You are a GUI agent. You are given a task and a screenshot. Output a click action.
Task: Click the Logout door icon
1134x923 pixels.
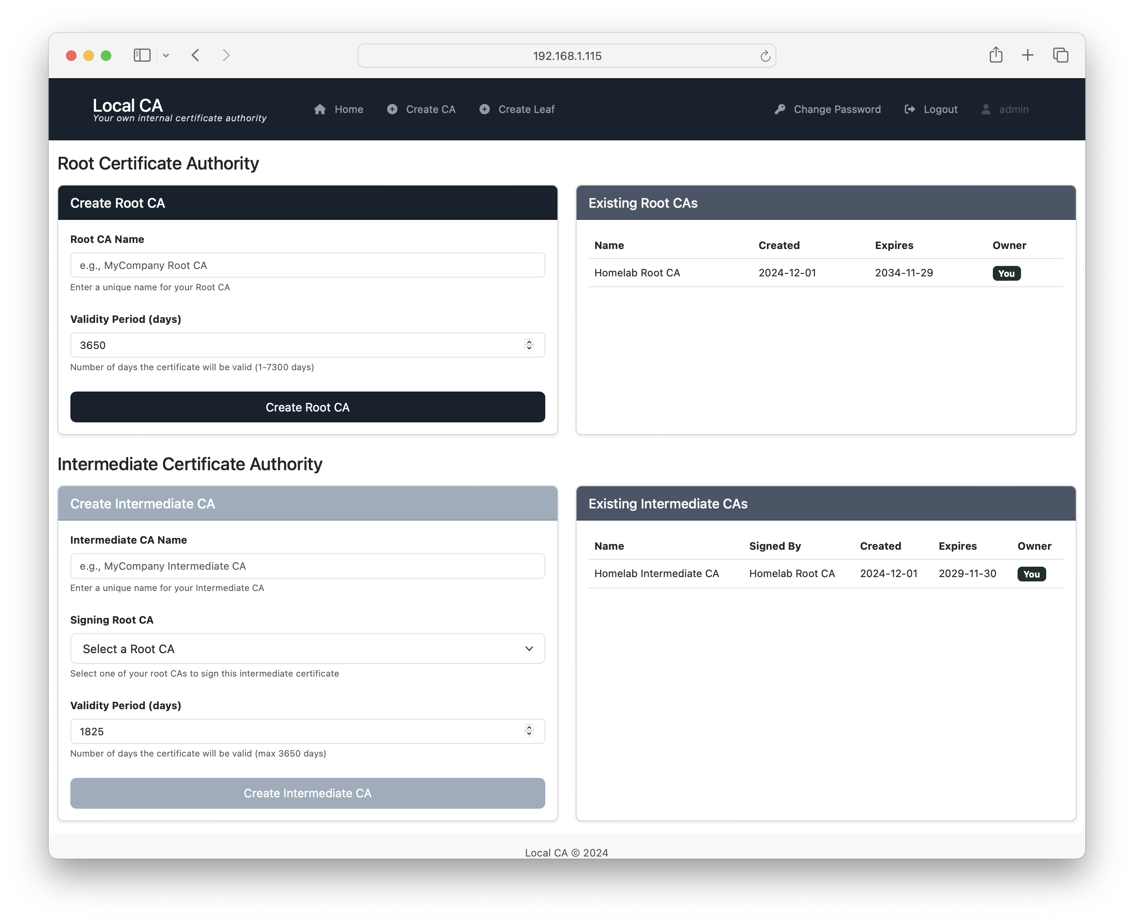coord(910,109)
